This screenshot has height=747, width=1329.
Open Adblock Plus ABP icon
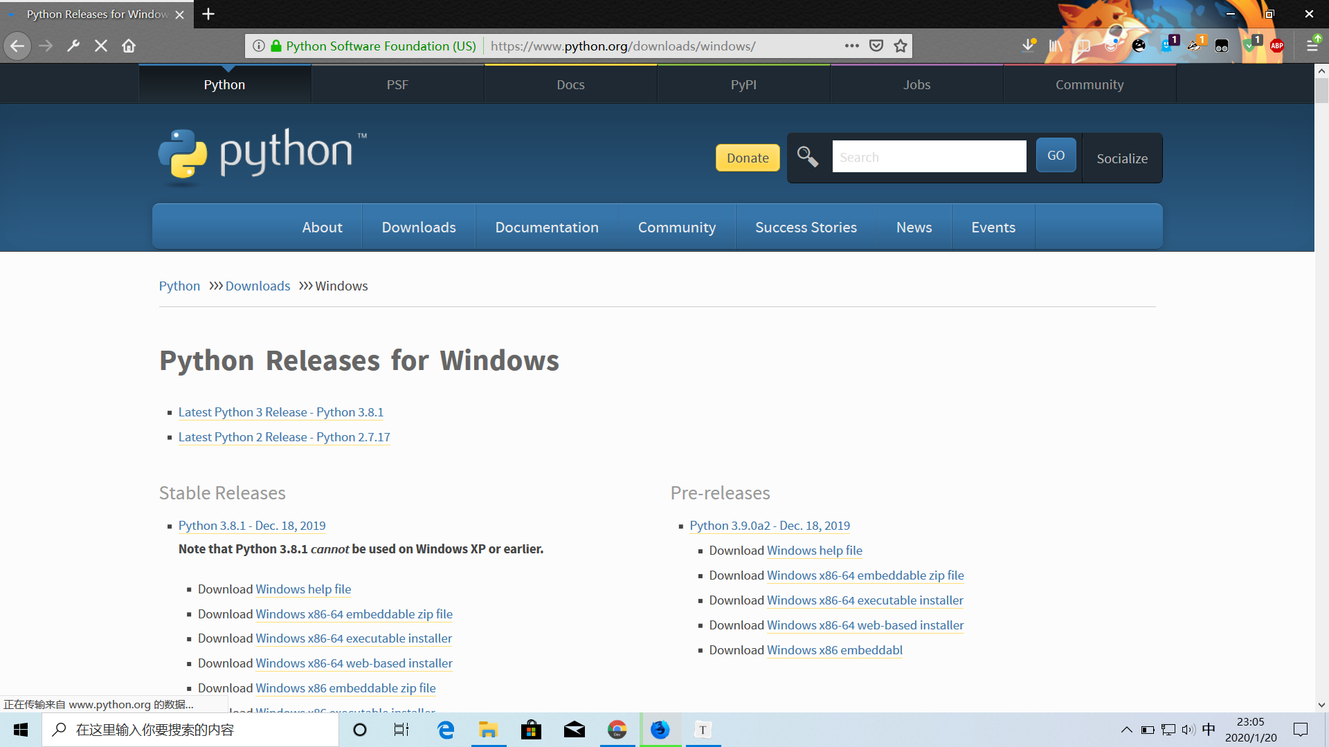pos(1277,46)
